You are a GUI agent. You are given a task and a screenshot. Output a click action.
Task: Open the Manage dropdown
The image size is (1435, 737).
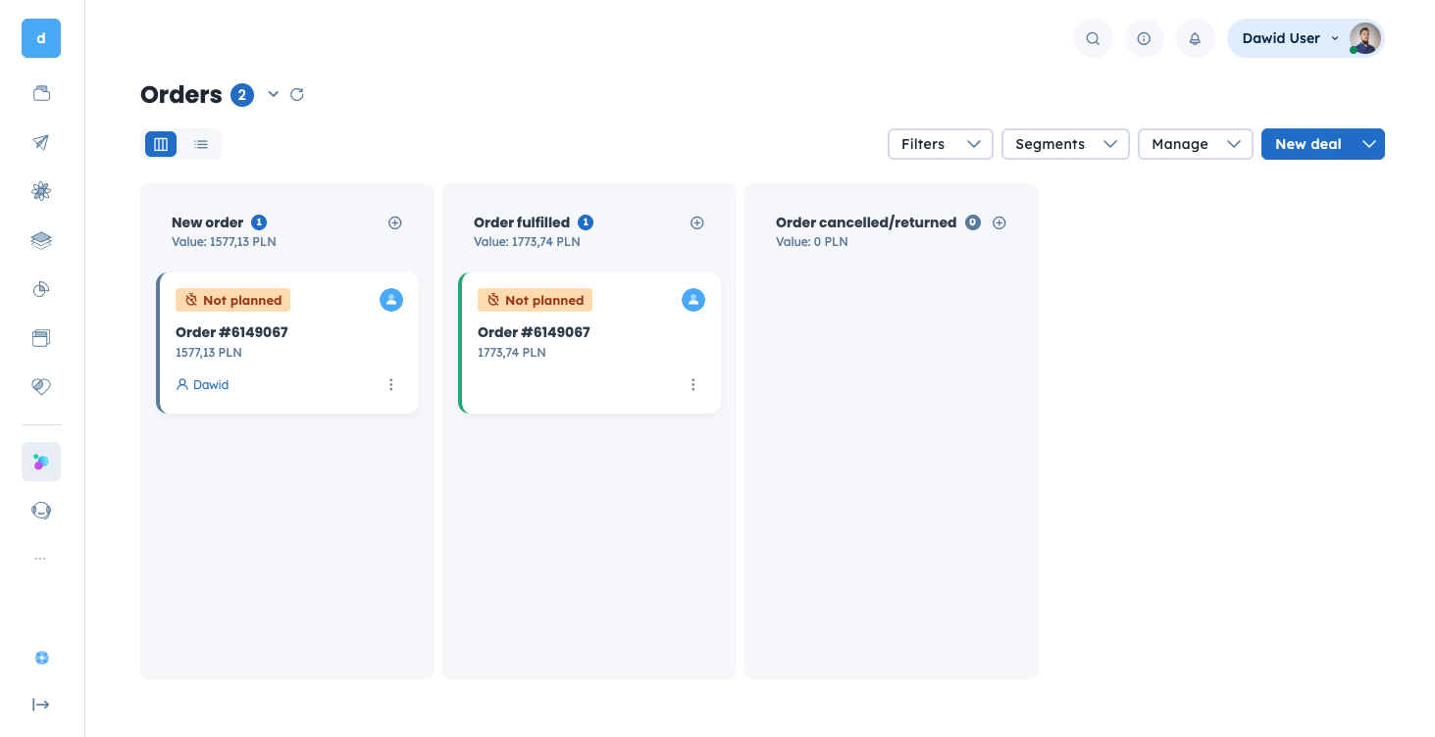click(1195, 144)
